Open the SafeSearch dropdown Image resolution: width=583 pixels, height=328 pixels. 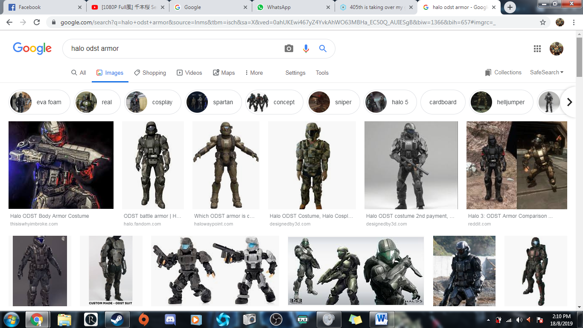547,73
